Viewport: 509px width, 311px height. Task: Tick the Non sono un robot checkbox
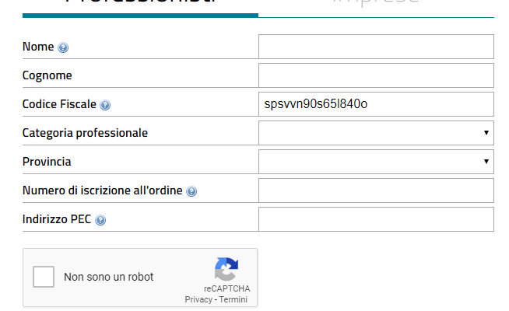[x=44, y=277]
